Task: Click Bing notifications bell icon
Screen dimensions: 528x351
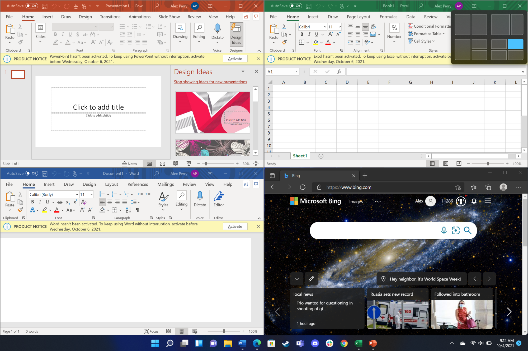Action: click(474, 201)
